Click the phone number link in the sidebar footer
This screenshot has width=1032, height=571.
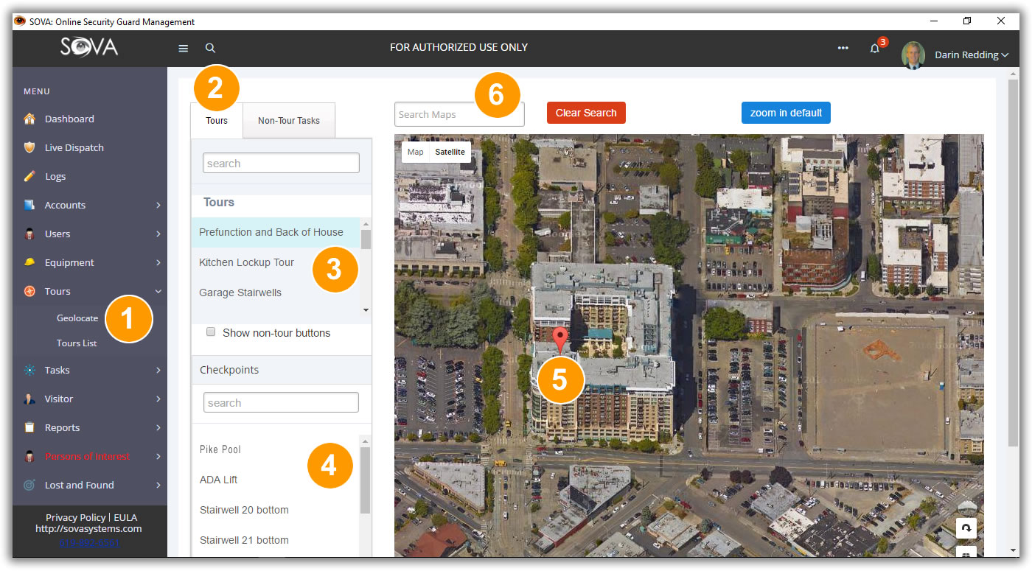pos(89,543)
